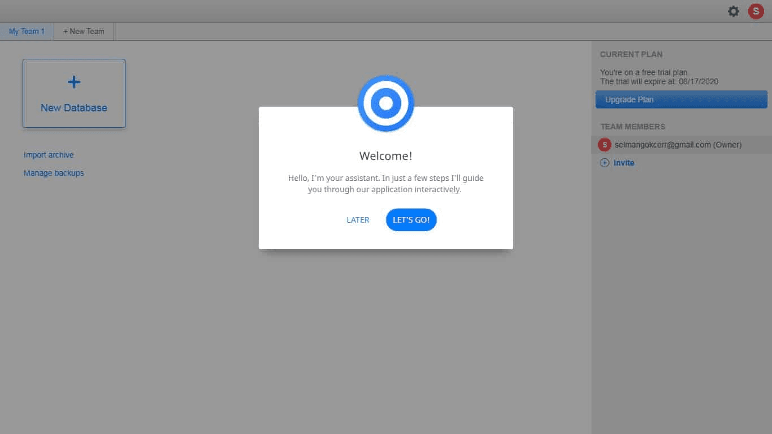772x434 pixels.
Task: Click the circled plus icon beside Invite
Action: click(605, 163)
